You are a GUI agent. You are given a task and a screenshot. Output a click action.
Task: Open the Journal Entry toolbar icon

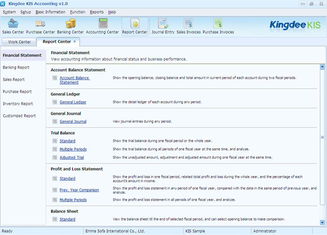[163, 23]
